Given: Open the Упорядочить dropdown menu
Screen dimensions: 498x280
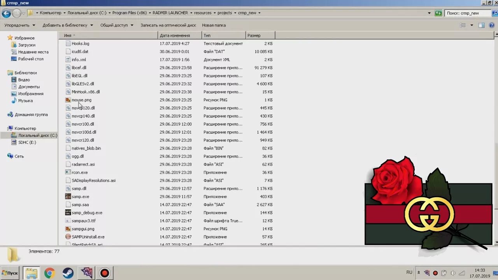Looking at the screenshot, I should click(20, 25).
